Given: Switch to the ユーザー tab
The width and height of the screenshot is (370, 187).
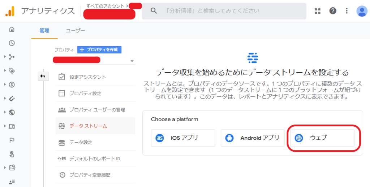Looking at the screenshot, I should (76, 31).
